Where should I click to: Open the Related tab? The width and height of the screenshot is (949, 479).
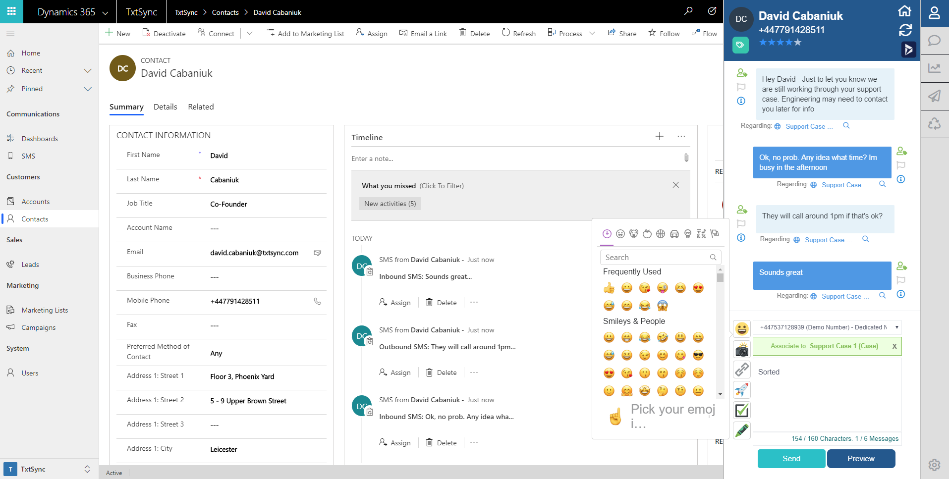pos(201,107)
